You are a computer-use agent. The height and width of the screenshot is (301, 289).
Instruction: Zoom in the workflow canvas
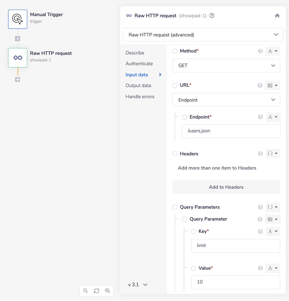[108, 291]
